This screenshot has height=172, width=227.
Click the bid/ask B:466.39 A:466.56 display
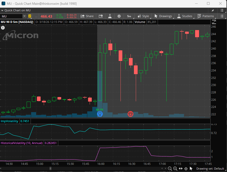tap(71, 16)
